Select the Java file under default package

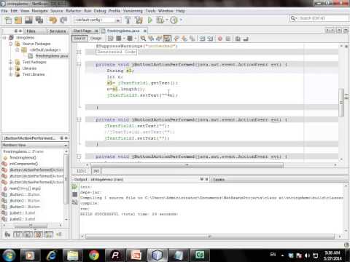click(x=52, y=56)
